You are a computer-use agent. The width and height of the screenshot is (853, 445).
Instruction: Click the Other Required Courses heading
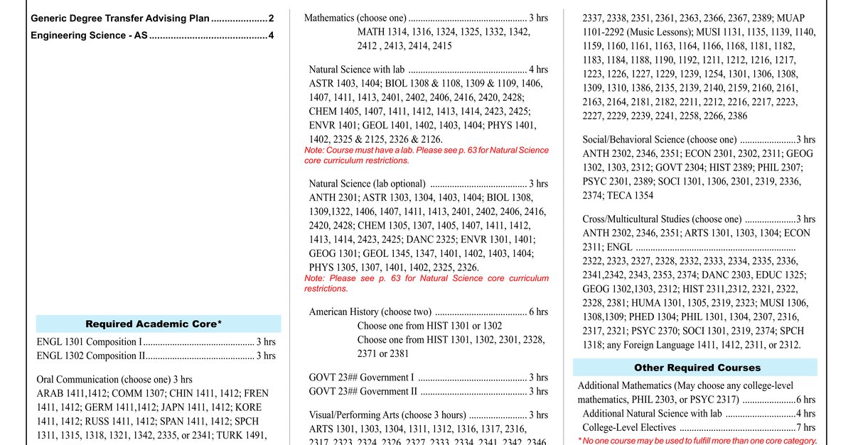point(697,368)
